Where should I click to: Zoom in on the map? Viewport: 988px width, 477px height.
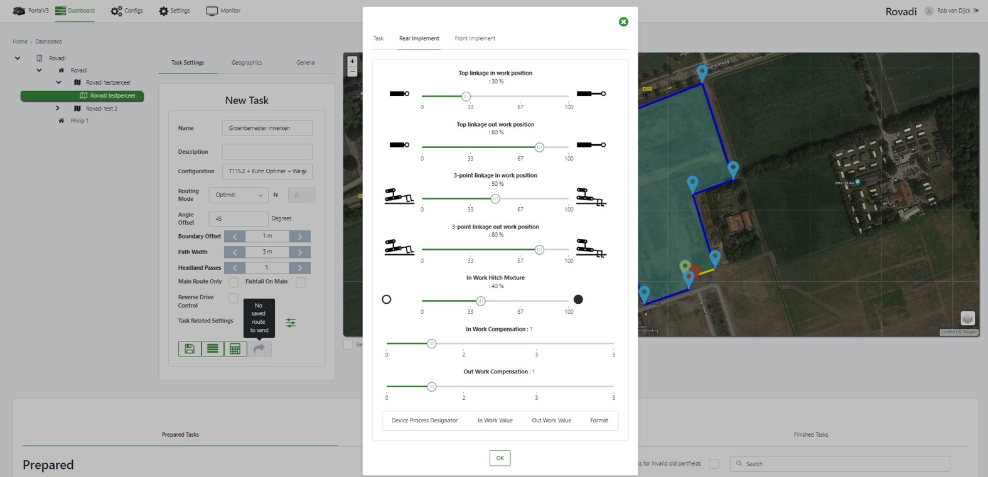(352, 61)
